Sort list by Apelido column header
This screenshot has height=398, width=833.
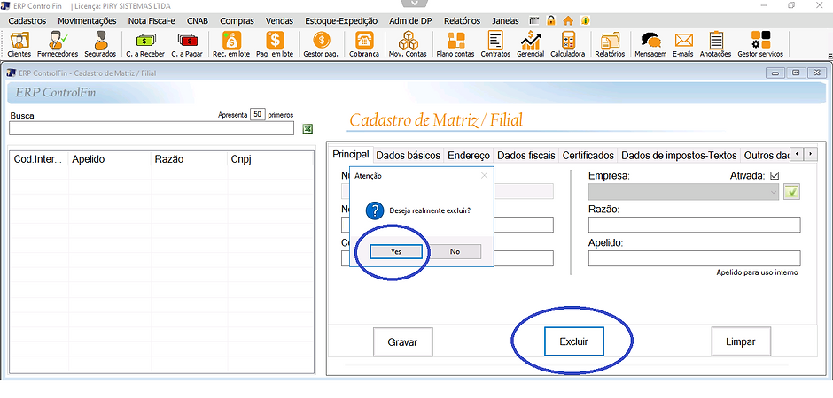[109, 159]
